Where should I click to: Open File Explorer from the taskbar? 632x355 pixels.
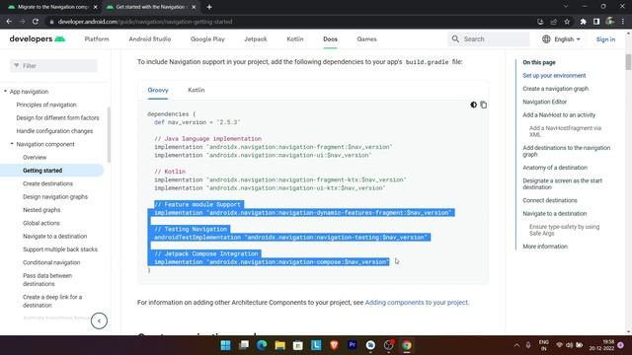279,345
